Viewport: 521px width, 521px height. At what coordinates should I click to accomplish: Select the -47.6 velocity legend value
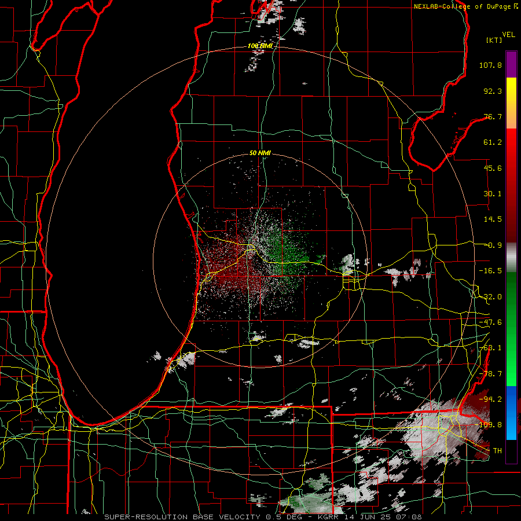(490, 322)
